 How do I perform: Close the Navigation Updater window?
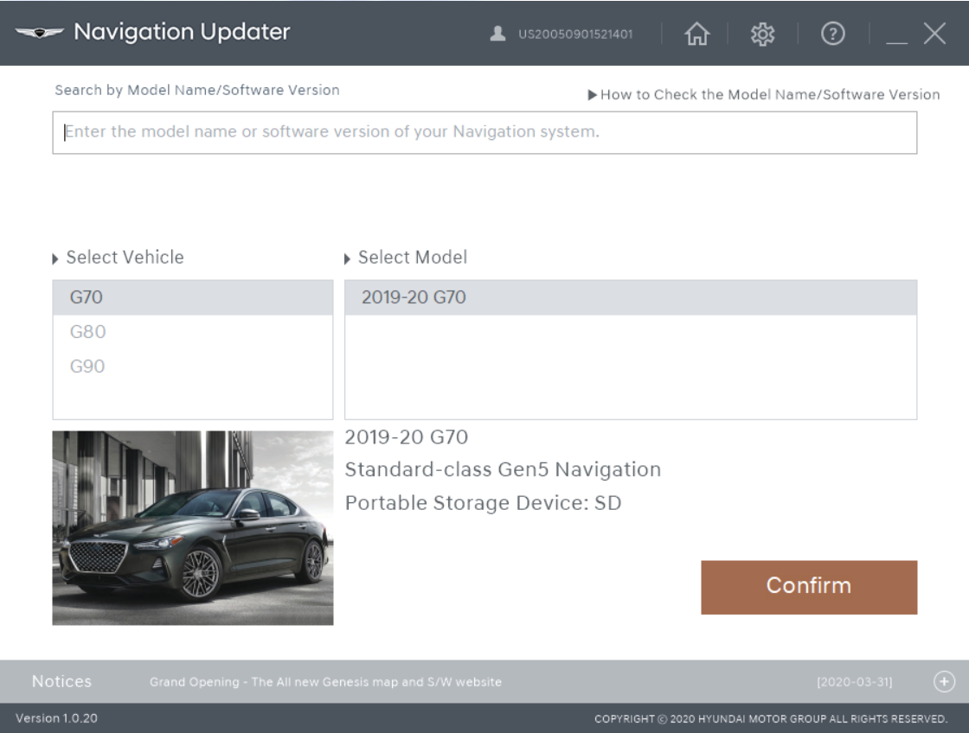pos(934,34)
